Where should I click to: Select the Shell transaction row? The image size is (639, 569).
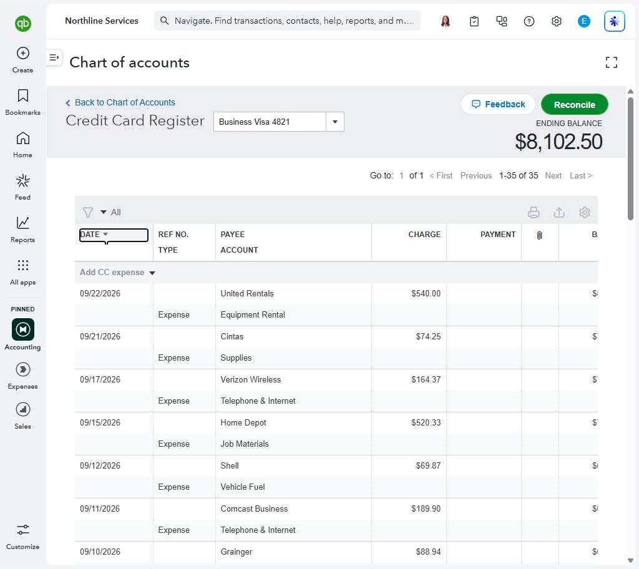pos(336,477)
